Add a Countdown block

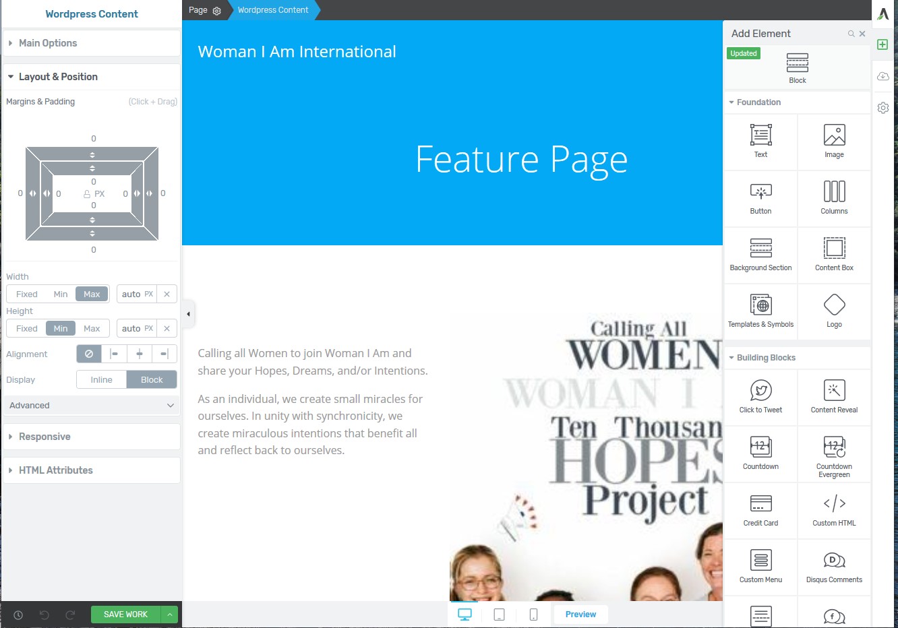coord(760,453)
